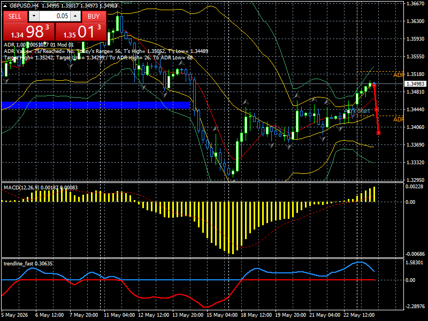Click the 11 May 04:00 time label
The width and height of the screenshot is (428, 321).
tap(119, 315)
